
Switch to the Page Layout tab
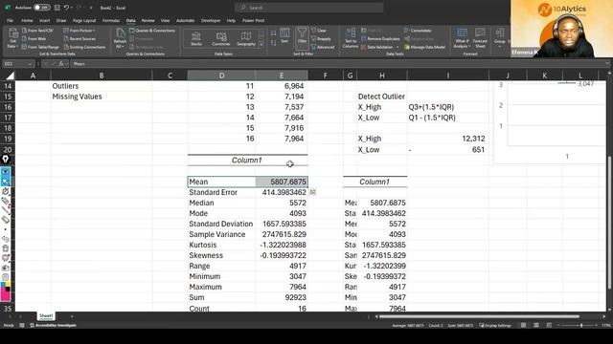point(84,21)
